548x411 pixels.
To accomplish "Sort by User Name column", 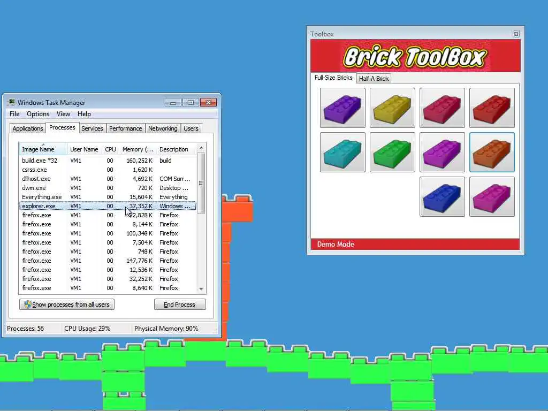I will tap(84, 149).
